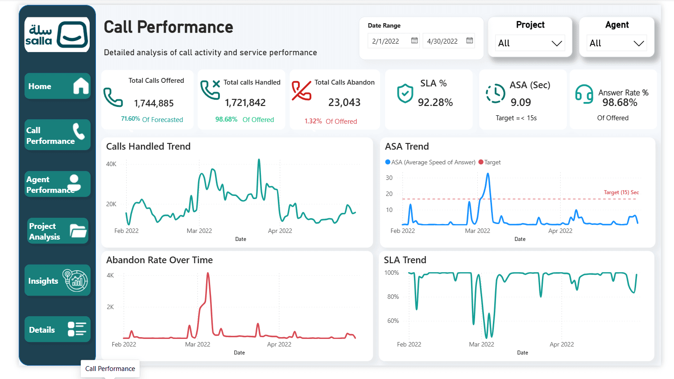The image size is (674, 379).
Task: Click the Insights lightbulb chart icon
Action: (x=75, y=280)
